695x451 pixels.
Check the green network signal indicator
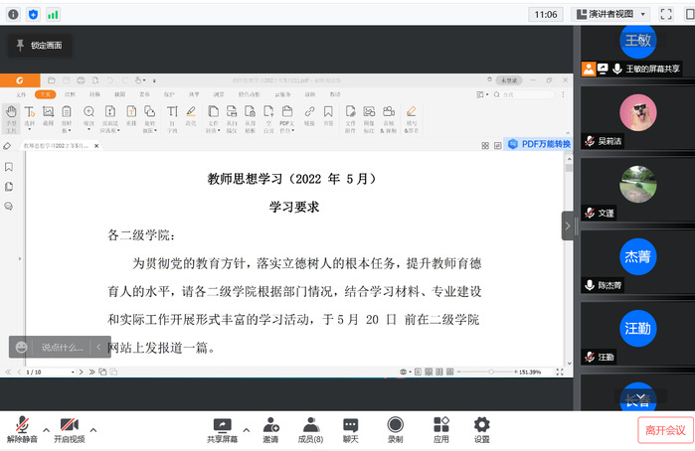53,14
